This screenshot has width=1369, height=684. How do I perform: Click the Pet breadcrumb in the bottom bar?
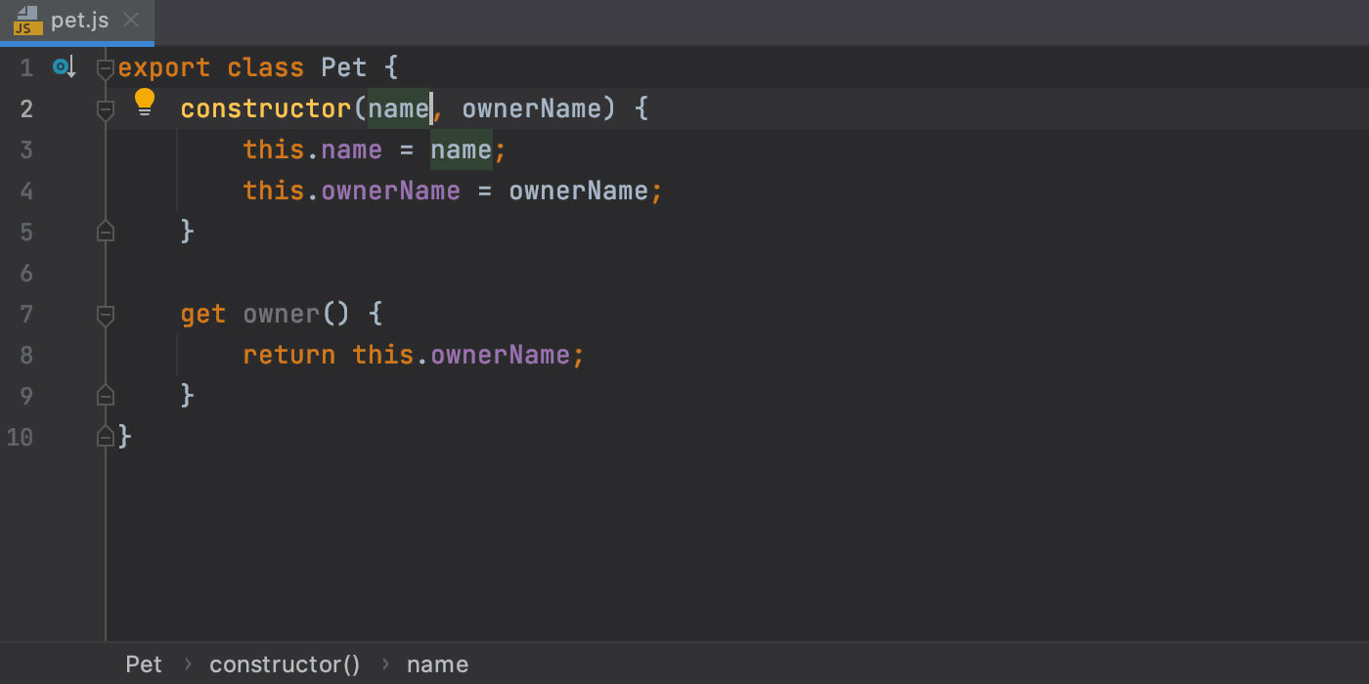coord(144,664)
